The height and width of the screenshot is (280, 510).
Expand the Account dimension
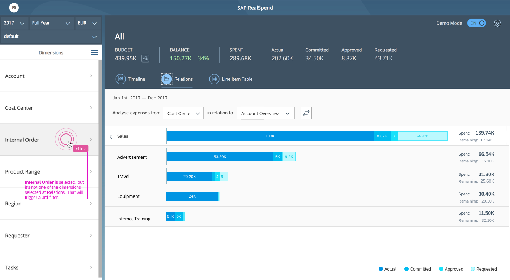(49, 76)
